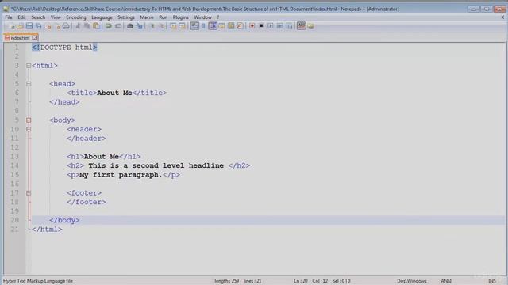Stop macro recording with black square

(261, 26)
